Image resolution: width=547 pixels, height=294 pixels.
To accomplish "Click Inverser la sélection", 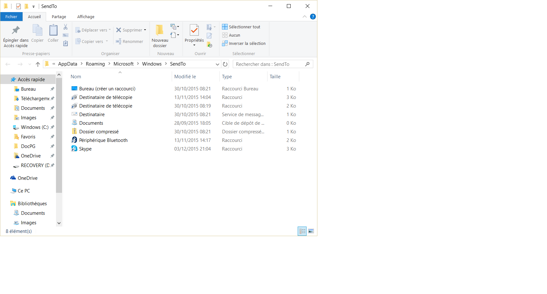I will tap(244, 43).
